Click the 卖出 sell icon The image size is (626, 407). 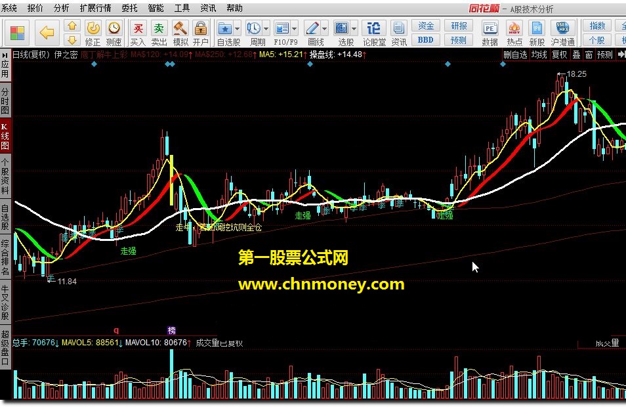coord(159,33)
